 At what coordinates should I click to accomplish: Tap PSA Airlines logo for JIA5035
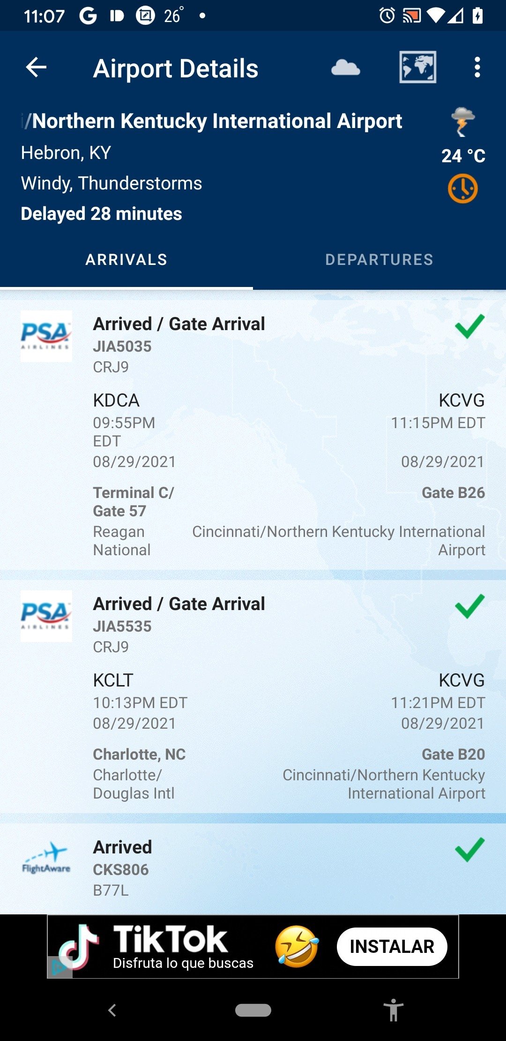click(x=46, y=336)
